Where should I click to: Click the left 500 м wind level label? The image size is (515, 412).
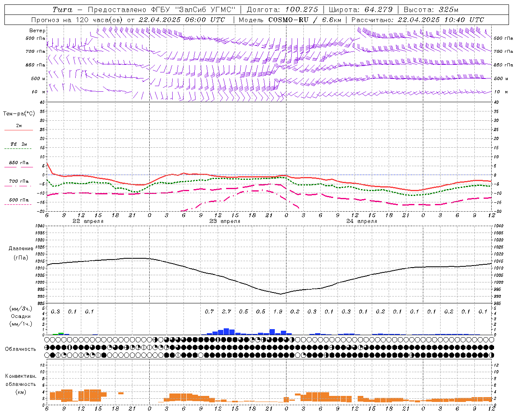click(x=38, y=78)
